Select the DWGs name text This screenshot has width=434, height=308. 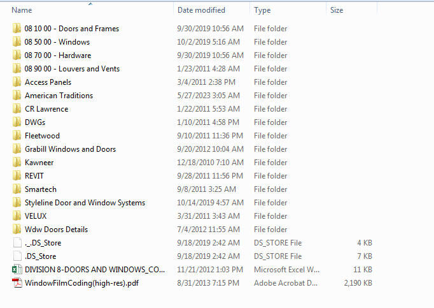point(35,122)
